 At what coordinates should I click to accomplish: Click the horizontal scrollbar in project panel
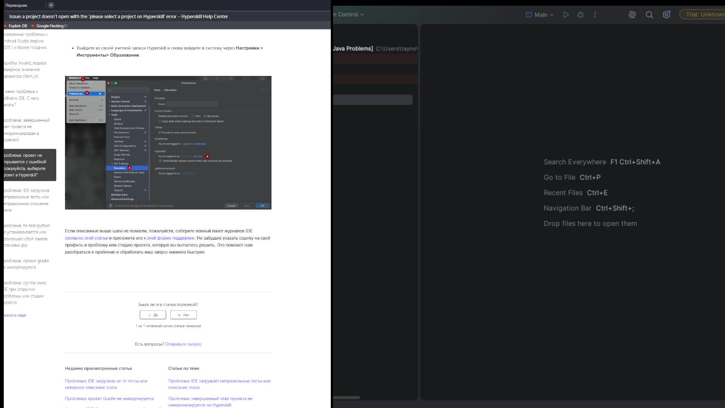coord(346,397)
